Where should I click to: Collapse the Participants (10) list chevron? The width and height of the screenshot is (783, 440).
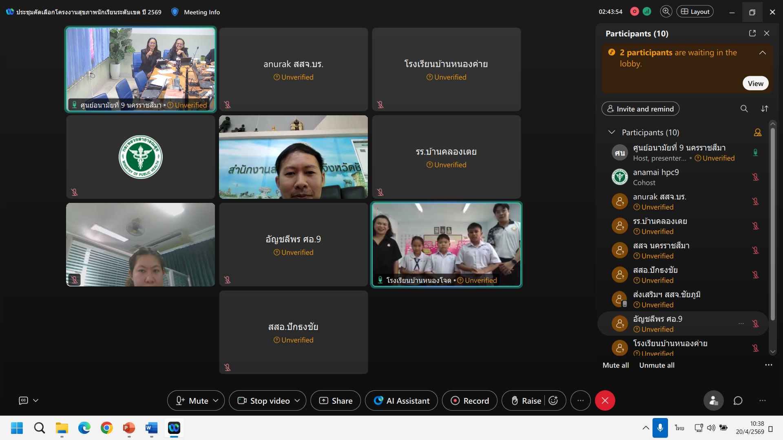pos(611,132)
